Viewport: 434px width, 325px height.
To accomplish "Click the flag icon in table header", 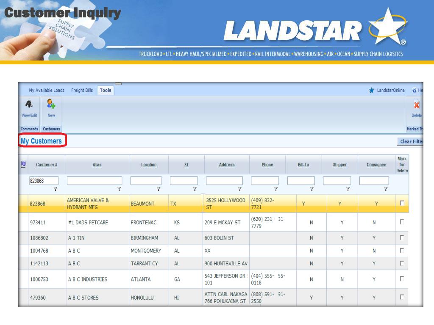I will point(23,164).
